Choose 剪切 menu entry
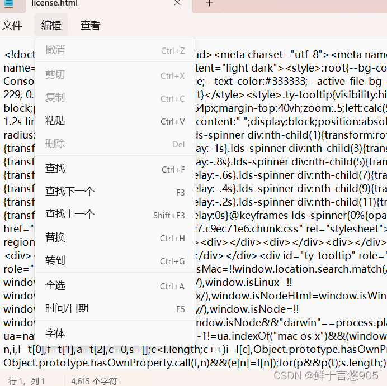This screenshot has width=387, height=386. [x=115, y=75]
